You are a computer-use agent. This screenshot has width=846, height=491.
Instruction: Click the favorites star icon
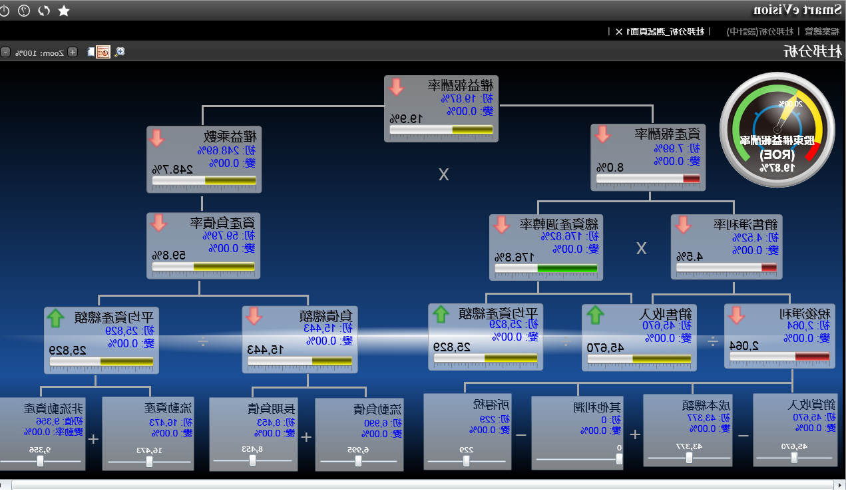coord(64,10)
